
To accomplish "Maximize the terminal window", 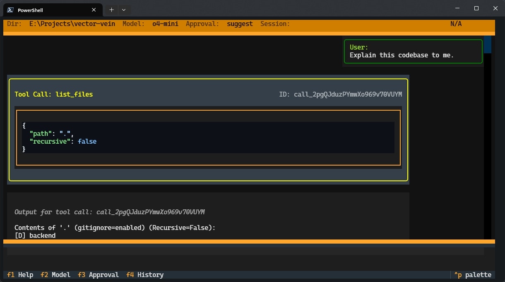I will pos(476,8).
